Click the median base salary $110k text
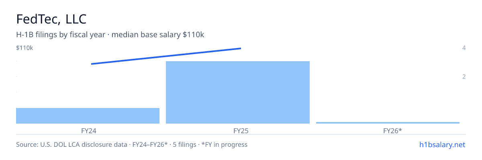The width and height of the screenshot is (482, 160). point(158,35)
